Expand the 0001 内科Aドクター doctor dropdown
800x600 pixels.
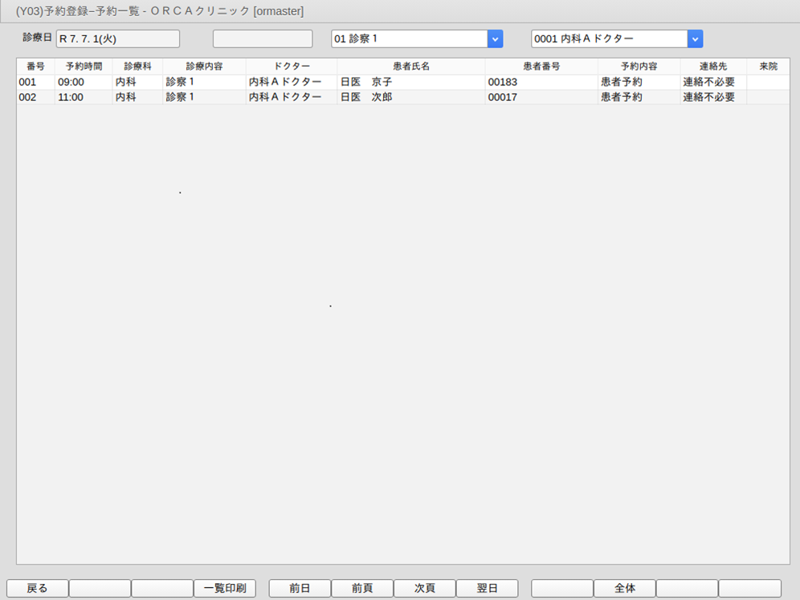coord(695,39)
